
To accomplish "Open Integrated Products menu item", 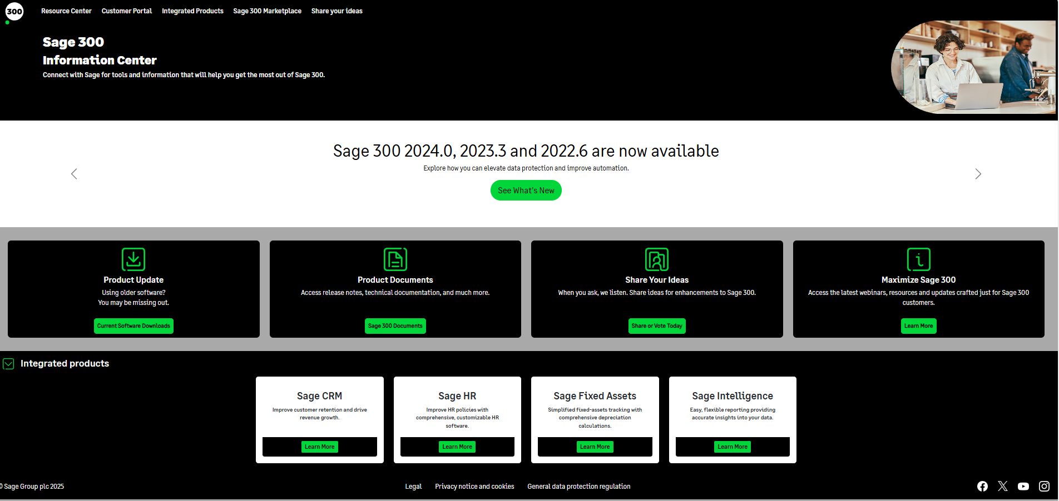I will (x=192, y=11).
